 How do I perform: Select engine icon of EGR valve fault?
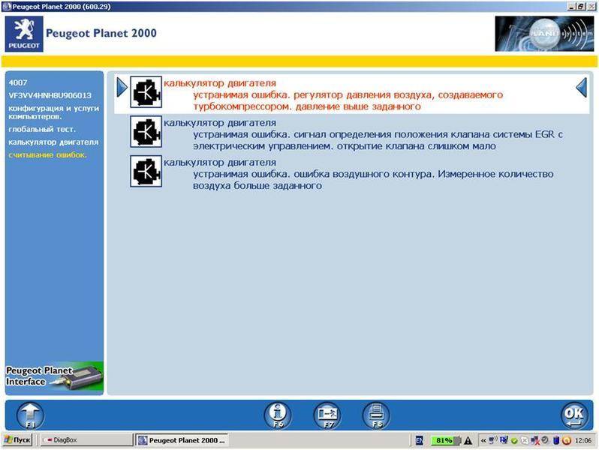146,132
